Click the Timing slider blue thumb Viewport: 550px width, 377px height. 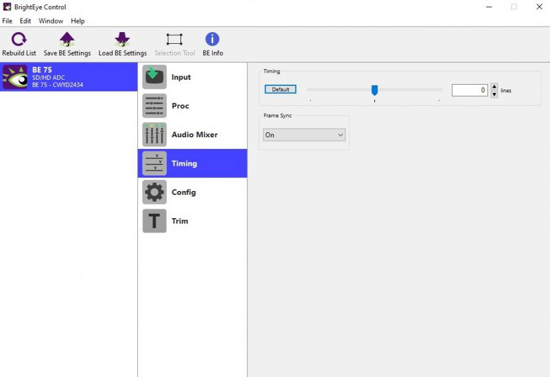[x=374, y=90]
